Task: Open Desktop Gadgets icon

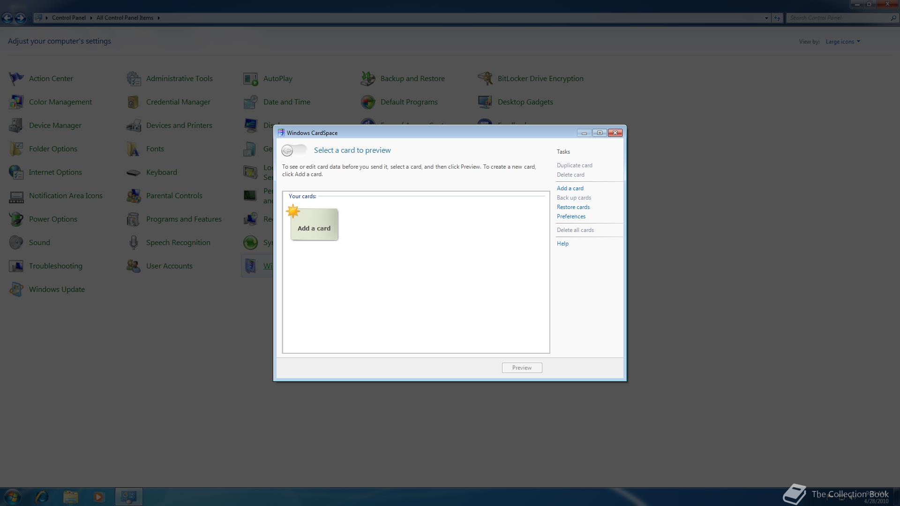Action: 485,102
